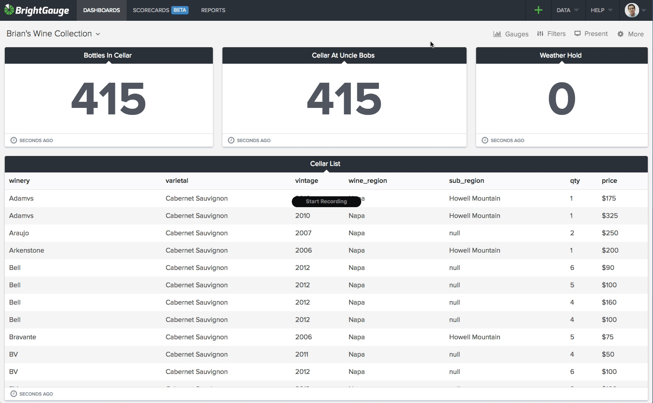
Task: Go to the REPORTS tab
Action: coord(213,10)
